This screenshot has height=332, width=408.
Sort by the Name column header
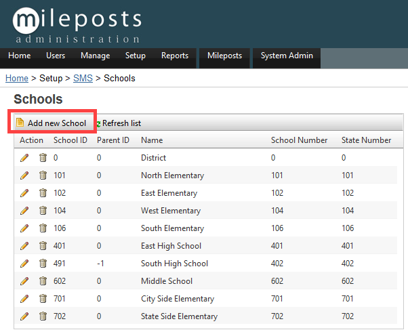[x=152, y=140]
